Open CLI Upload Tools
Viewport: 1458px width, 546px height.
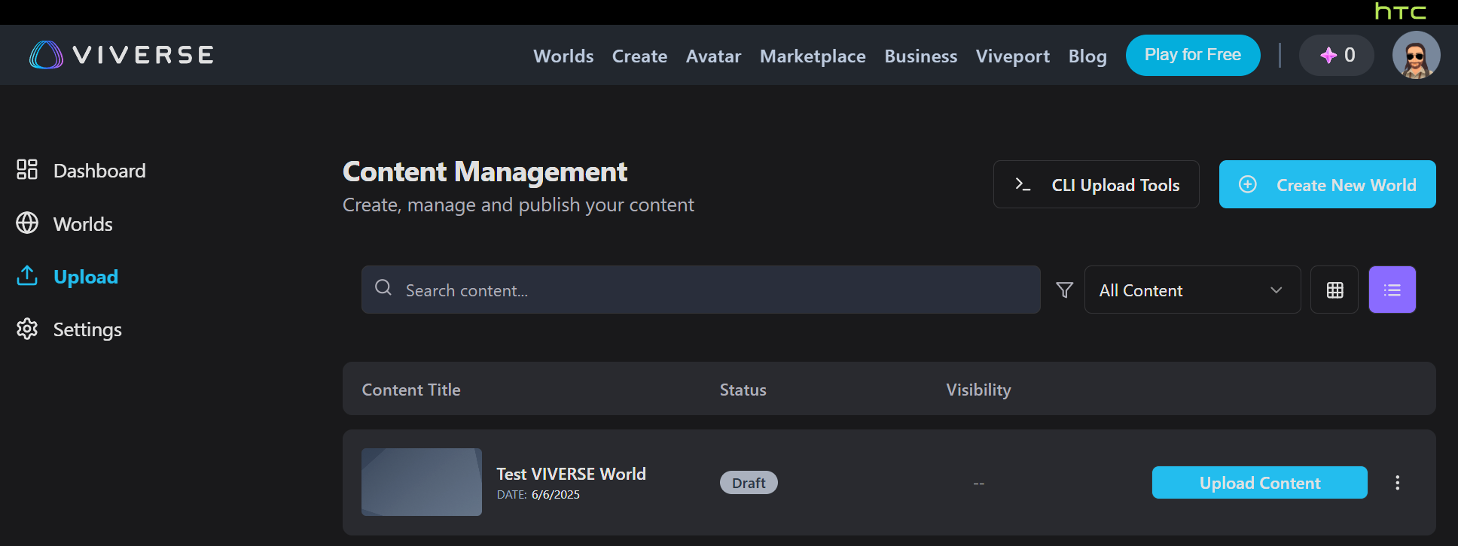(1096, 184)
